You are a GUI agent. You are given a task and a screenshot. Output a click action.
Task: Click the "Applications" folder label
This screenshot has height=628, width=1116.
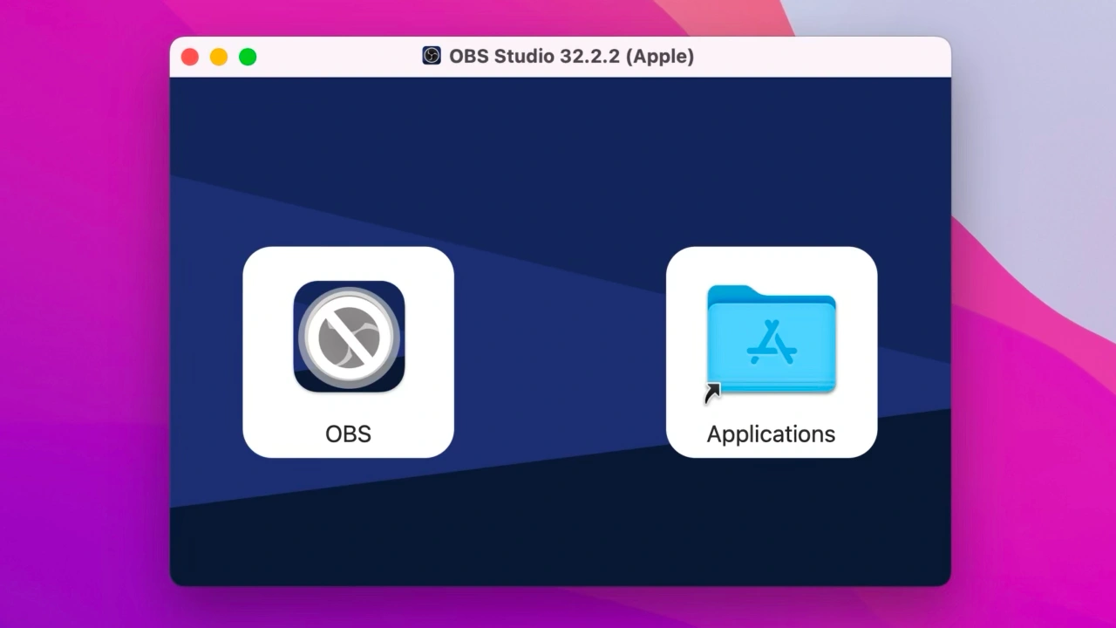pos(771,433)
